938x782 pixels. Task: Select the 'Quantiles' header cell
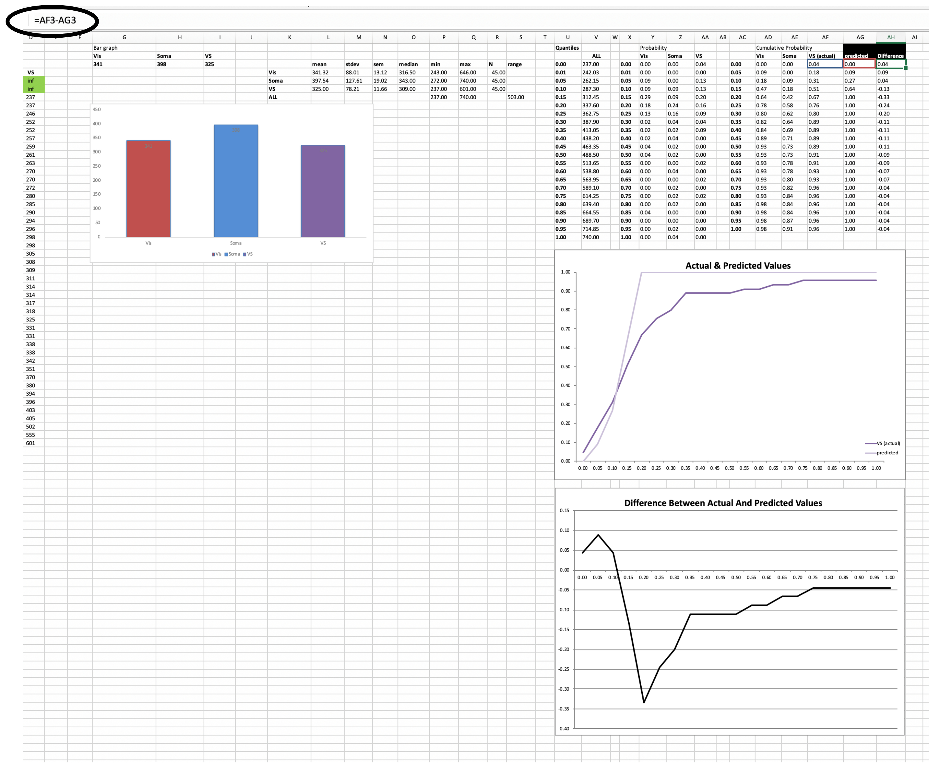[567, 48]
